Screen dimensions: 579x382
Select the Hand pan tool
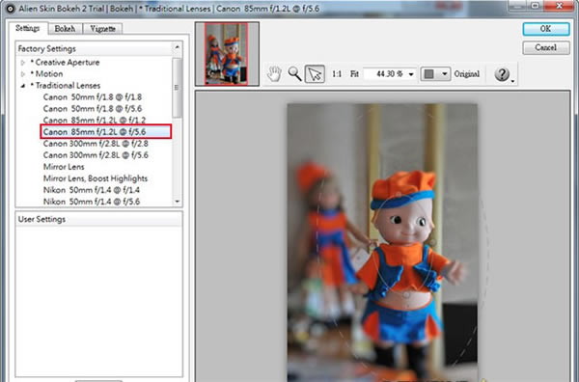coord(274,74)
